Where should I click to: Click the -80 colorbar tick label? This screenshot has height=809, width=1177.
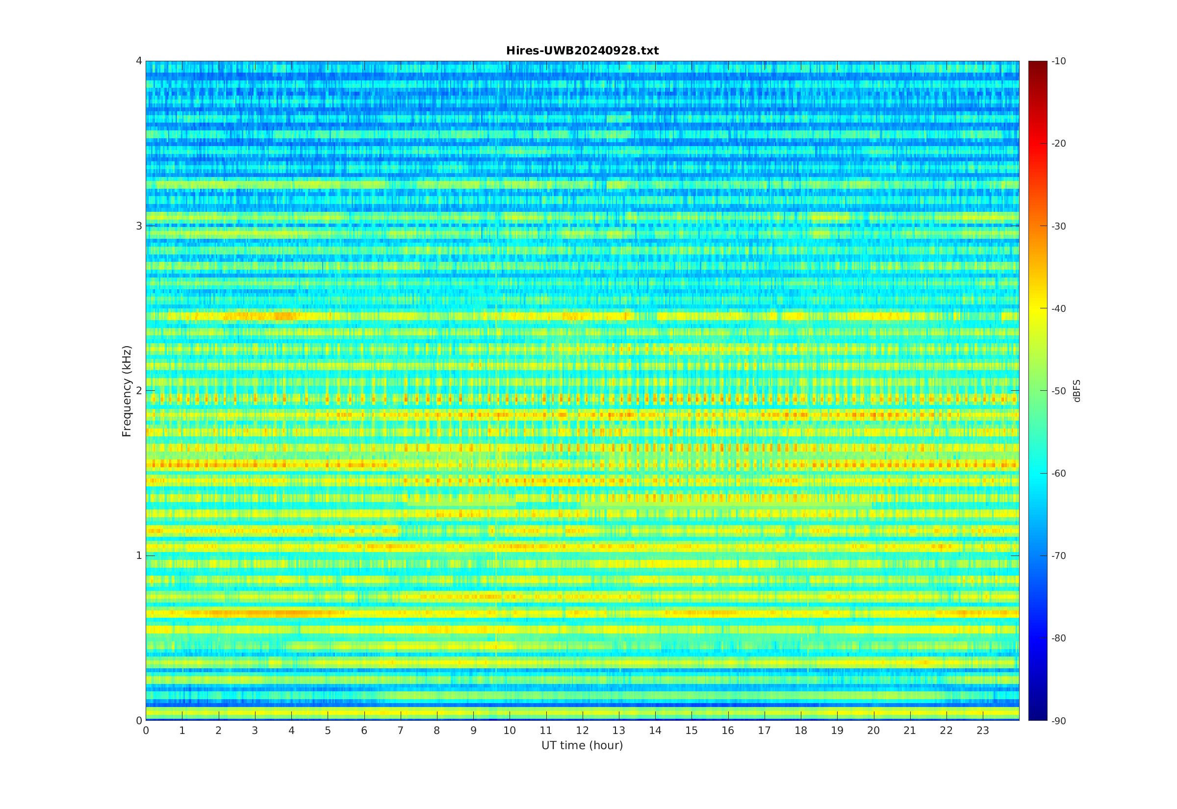[1059, 638]
